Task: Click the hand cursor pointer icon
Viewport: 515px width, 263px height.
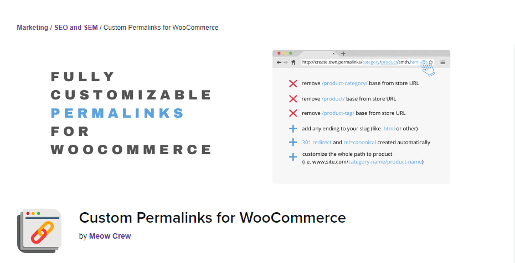Action: pyautogui.click(x=428, y=67)
